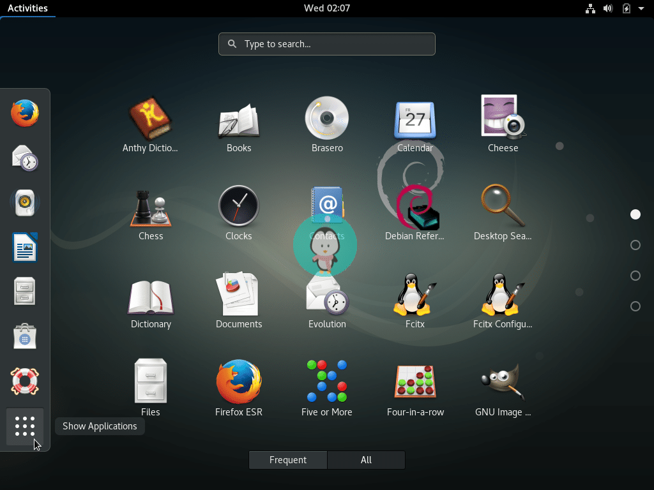Viewport: 654px width, 490px height.
Task: Open LibreOffice Writer from the dock
Action: [x=24, y=247]
